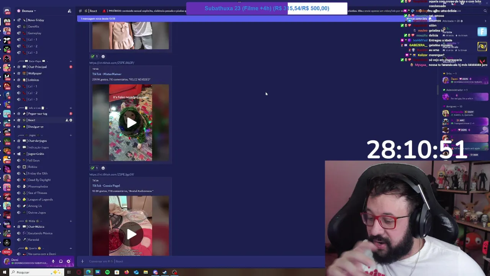490x276 pixels.
Task: Join the Phasmophobia voice channel
Action: pyautogui.click(x=44, y=186)
